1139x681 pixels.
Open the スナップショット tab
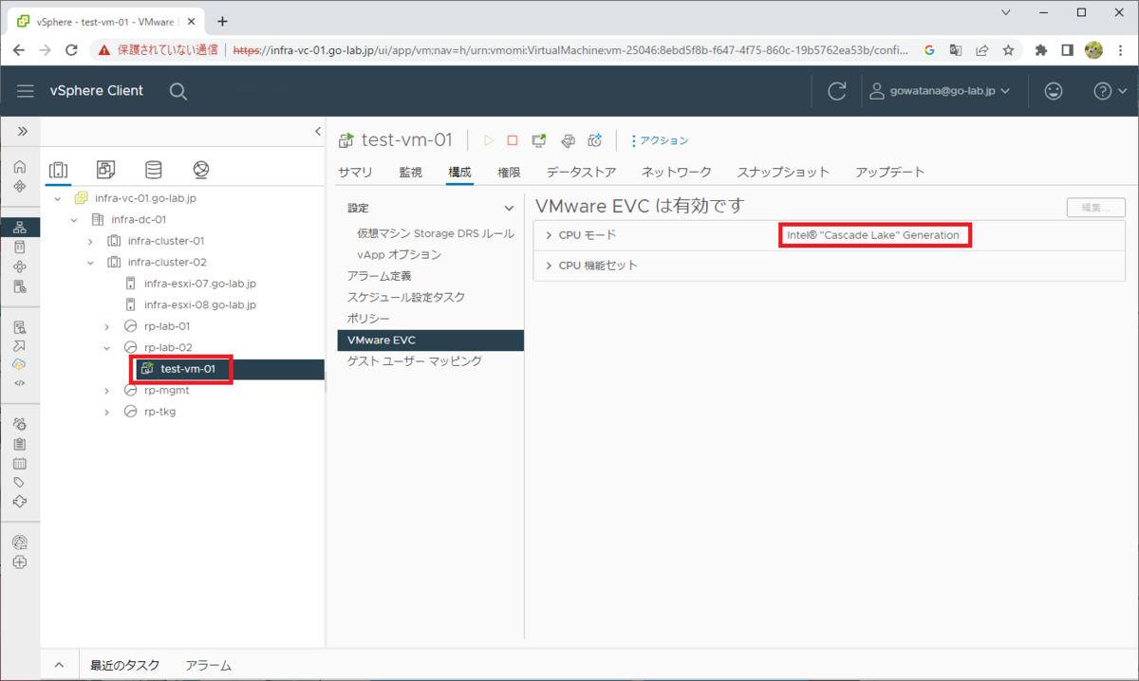click(x=784, y=172)
